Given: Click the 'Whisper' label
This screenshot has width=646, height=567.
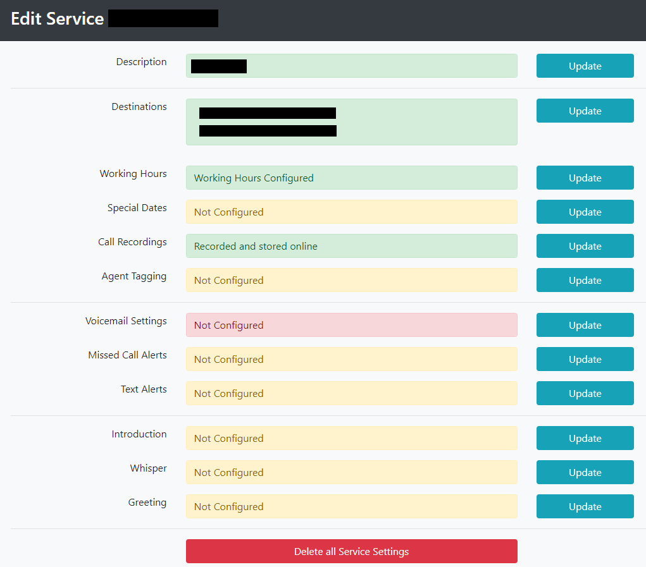Looking at the screenshot, I should 148,468.
